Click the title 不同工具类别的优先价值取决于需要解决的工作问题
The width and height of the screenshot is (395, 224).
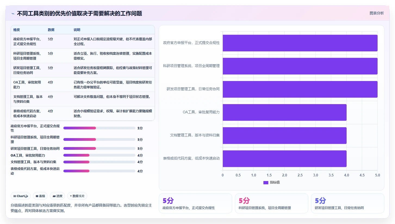click(79, 13)
